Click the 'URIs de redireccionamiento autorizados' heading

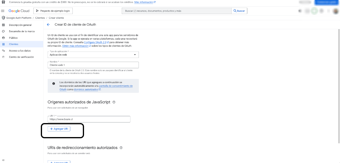(x=83, y=148)
